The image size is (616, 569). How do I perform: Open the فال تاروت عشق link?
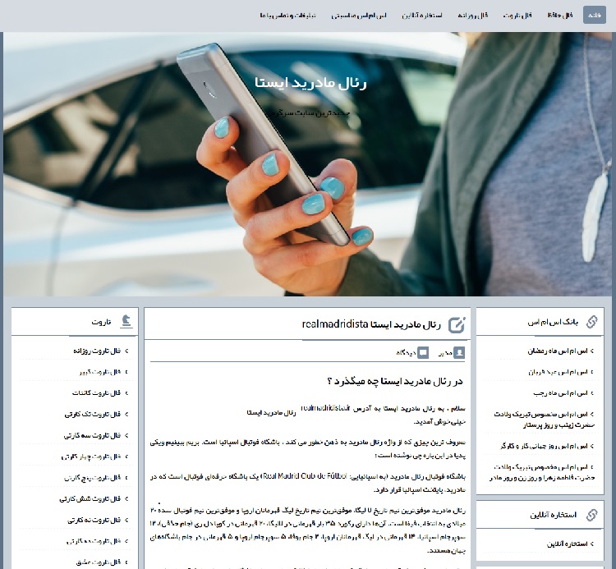pyautogui.click(x=99, y=562)
